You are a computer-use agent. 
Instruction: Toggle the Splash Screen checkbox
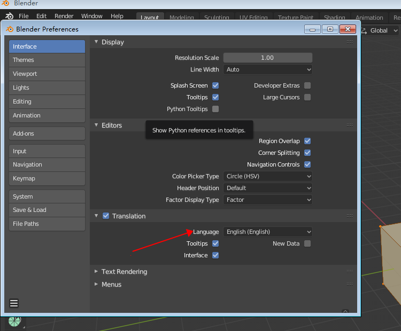(x=215, y=85)
